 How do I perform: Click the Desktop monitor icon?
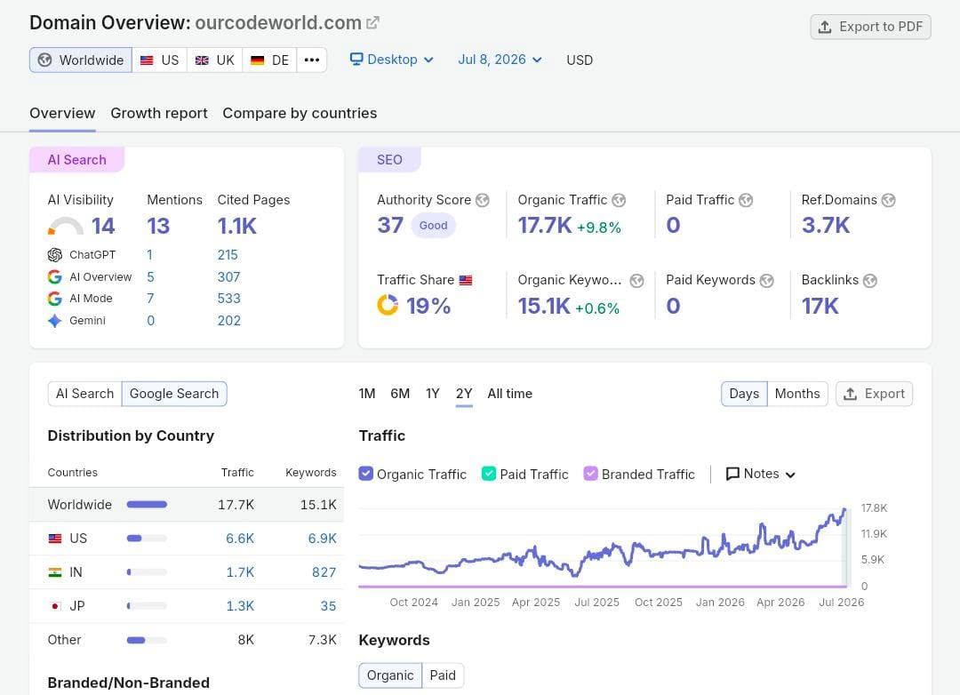(356, 59)
